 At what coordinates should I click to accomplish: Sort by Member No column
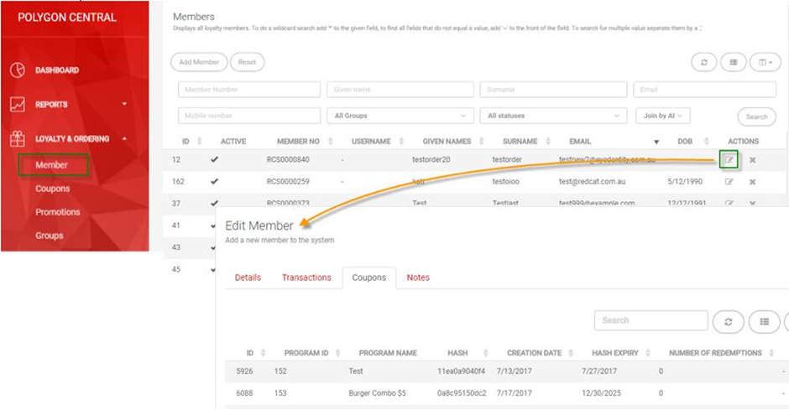click(330, 142)
